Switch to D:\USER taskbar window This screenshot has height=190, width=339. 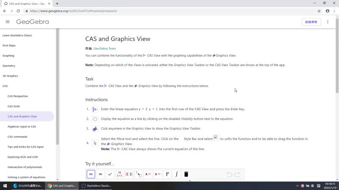coord(28,186)
